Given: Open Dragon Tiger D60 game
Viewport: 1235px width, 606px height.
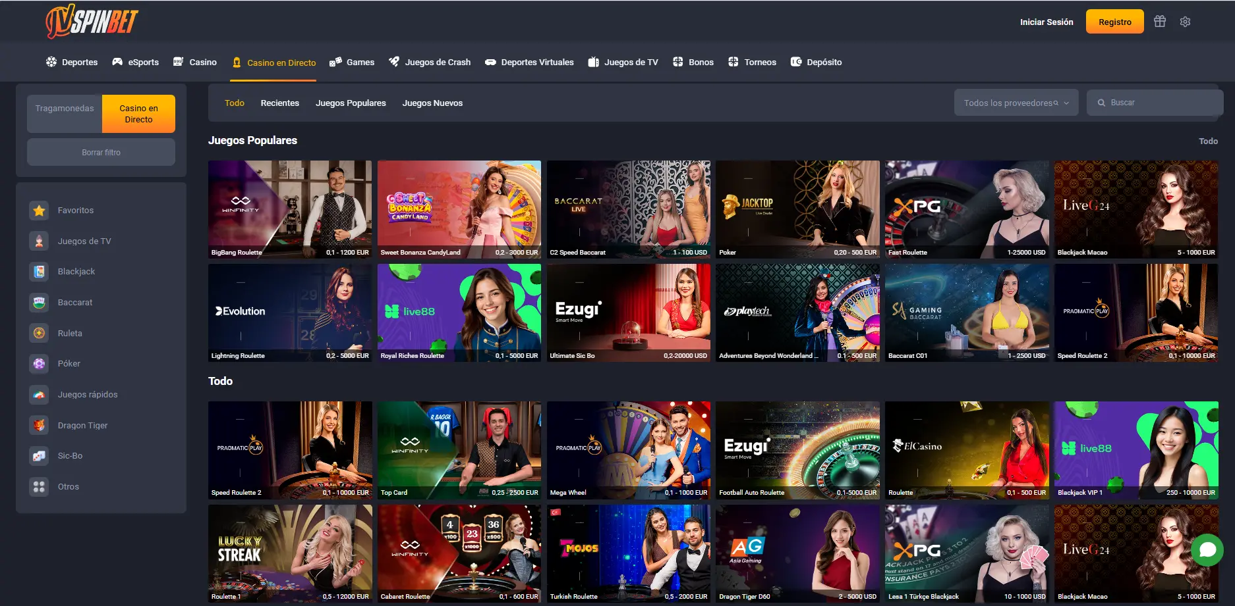Looking at the screenshot, I should click(798, 553).
